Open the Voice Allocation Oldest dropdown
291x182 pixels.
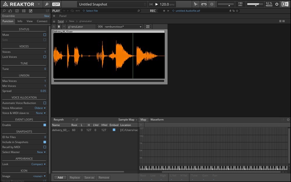[40, 108]
